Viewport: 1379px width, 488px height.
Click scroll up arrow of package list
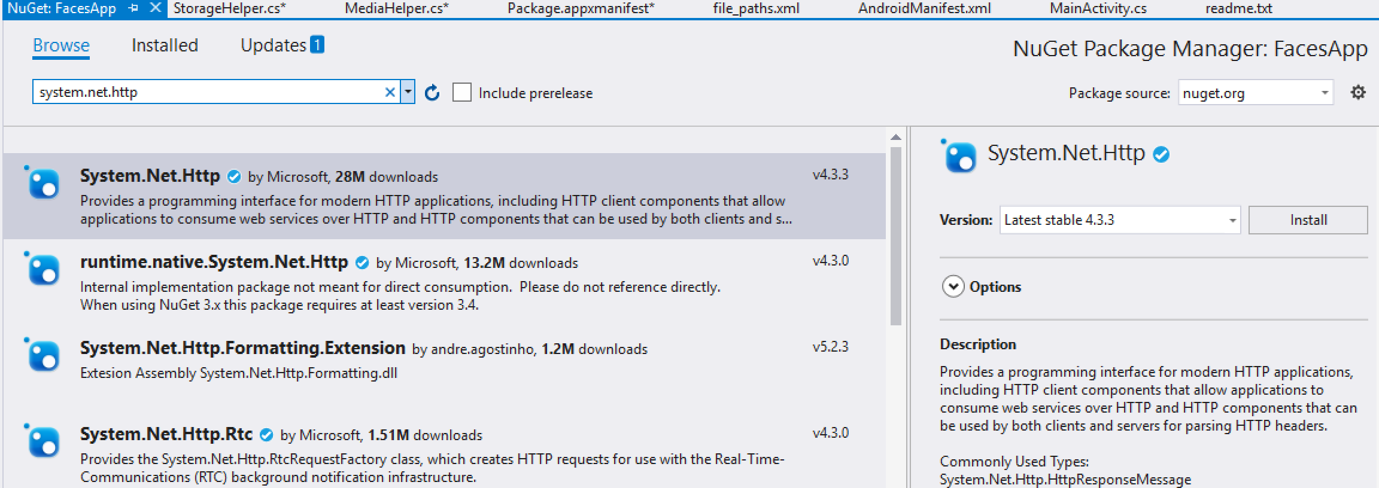click(895, 138)
